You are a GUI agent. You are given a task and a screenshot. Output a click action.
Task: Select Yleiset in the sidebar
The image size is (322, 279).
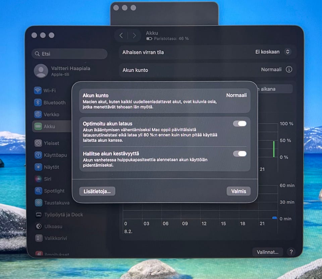click(x=51, y=143)
